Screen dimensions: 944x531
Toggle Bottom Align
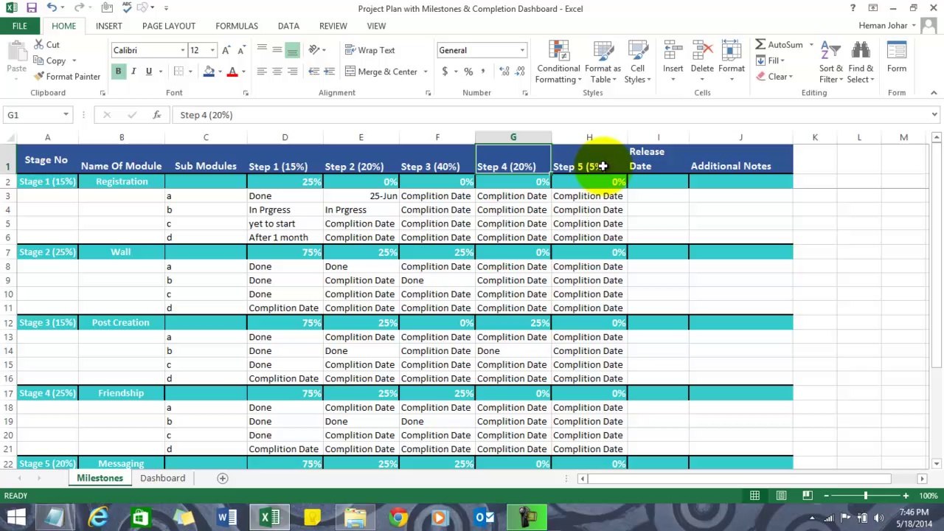point(293,50)
